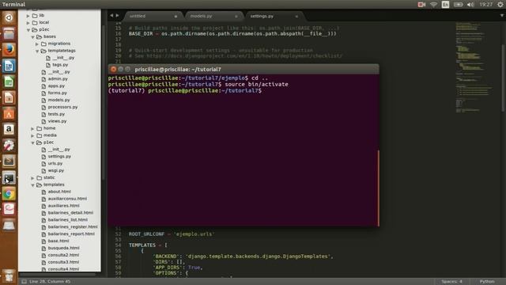Open the volume indicator menu
This screenshot has height=285, width=506.
[x=470, y=5]
